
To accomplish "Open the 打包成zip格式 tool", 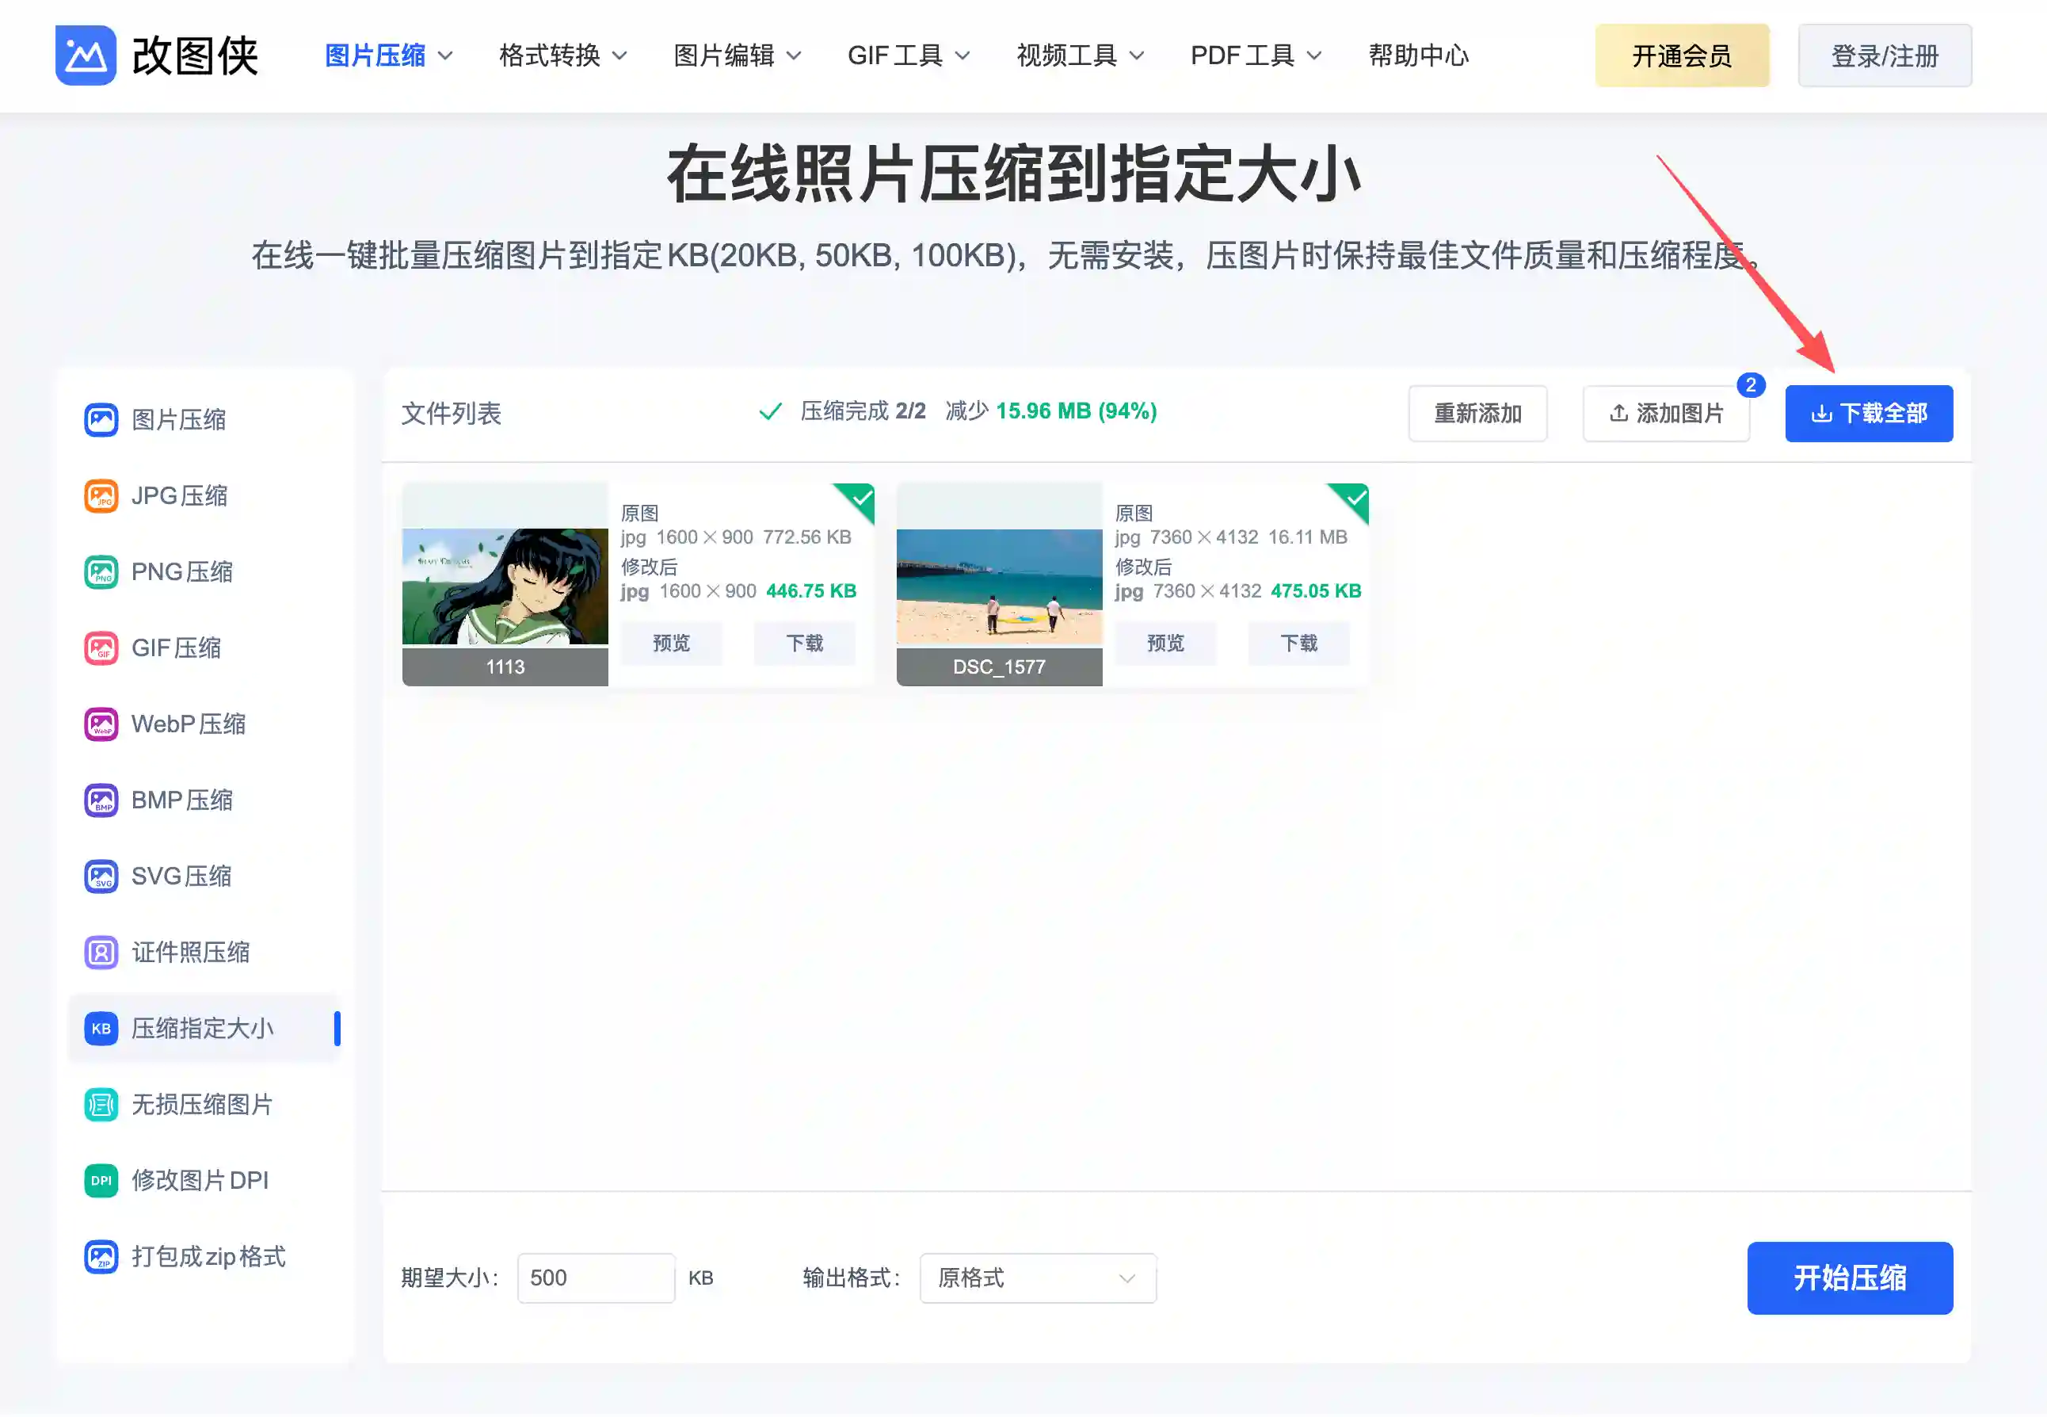I will 208,1256.
